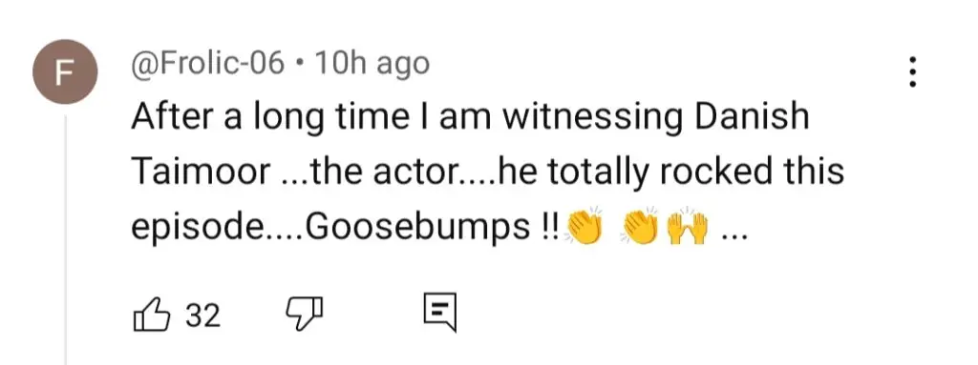The height and width of the screenshot is (365, 978).
Task: Select the 32 likes count
Action: tap(203, 315)
